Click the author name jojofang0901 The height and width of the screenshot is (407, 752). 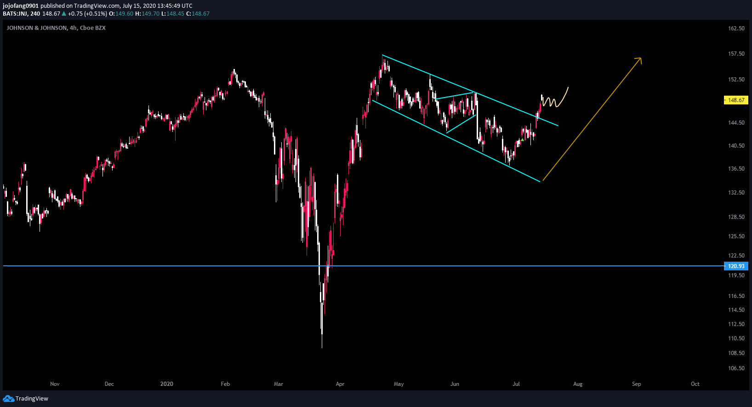click(x=21, y=6)
